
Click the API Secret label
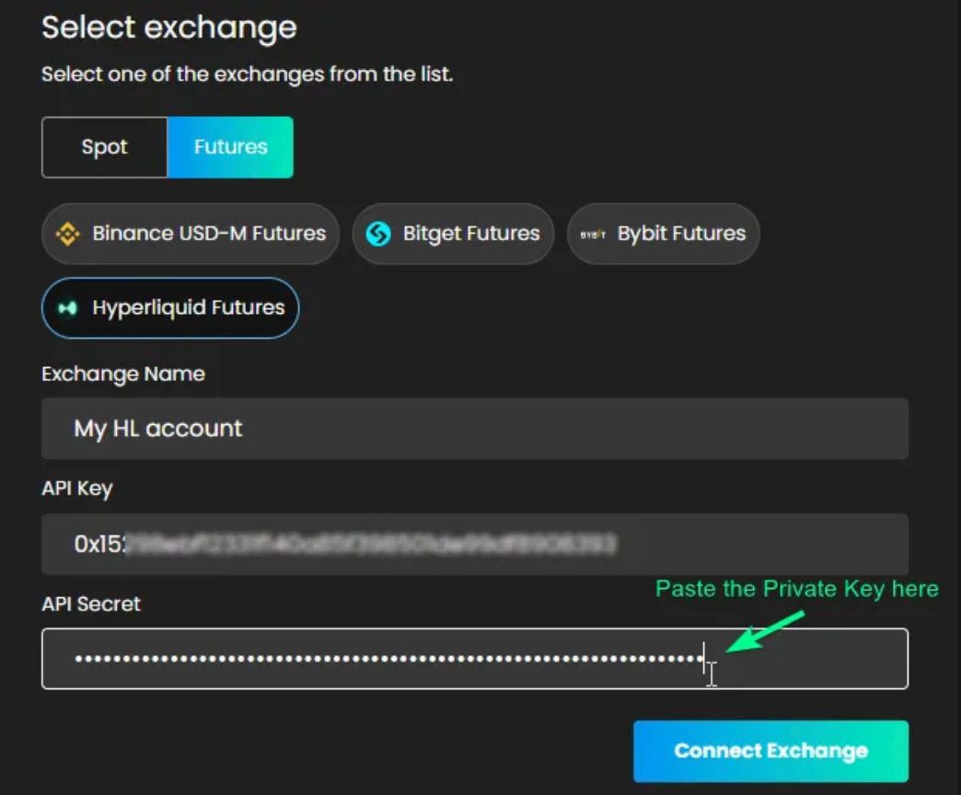91,604
